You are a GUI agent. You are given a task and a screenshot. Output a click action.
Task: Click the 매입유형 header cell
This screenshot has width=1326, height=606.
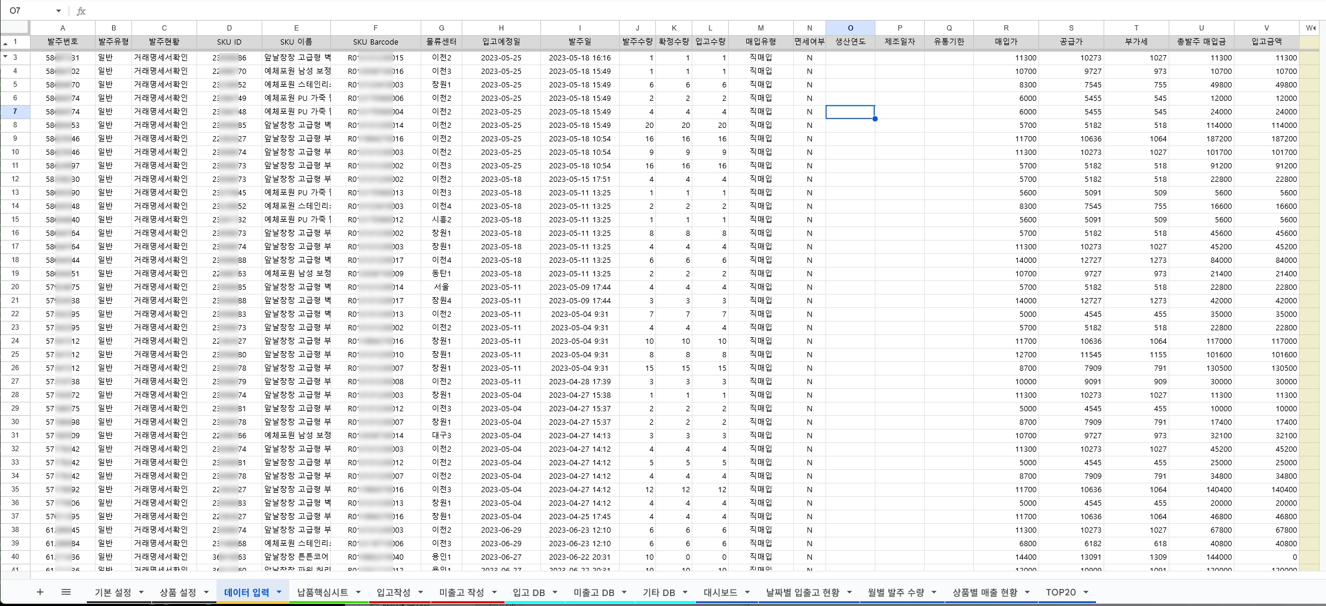click(760, 42)
